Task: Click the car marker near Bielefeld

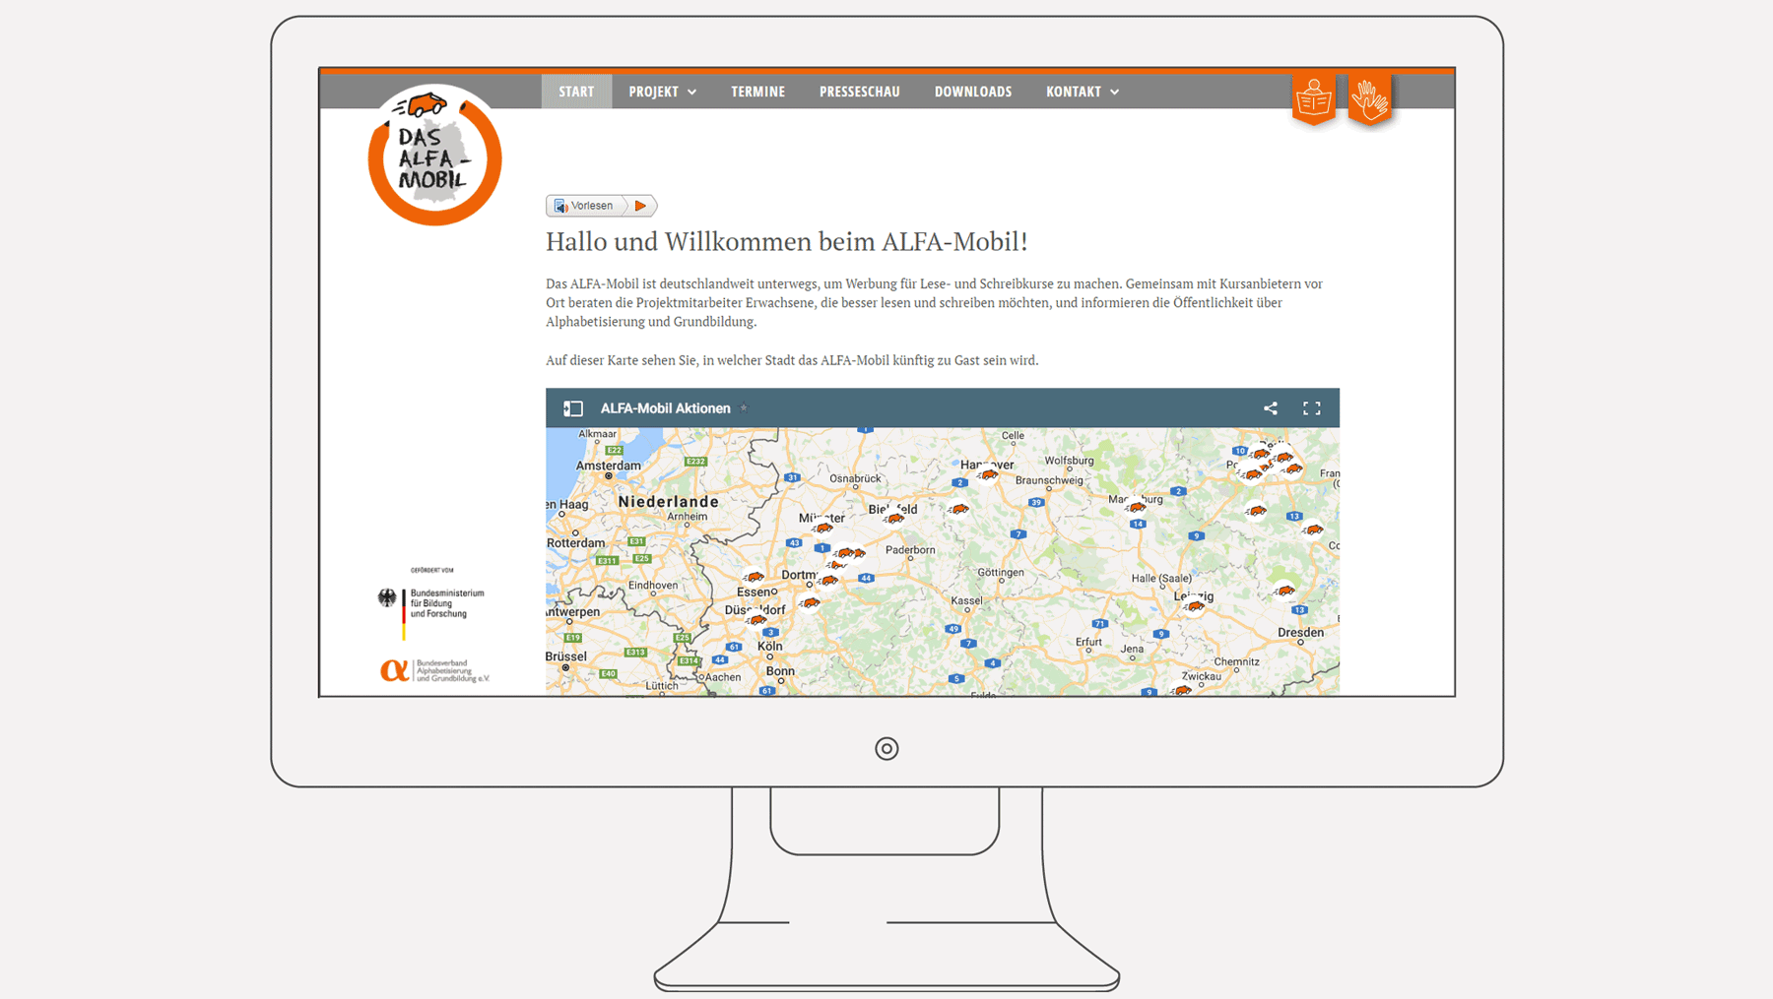Action: pos(894,519)
